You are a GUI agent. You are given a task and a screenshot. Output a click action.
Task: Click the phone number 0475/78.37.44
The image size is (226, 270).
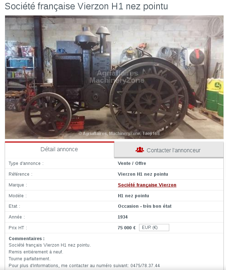coord(145,266)
